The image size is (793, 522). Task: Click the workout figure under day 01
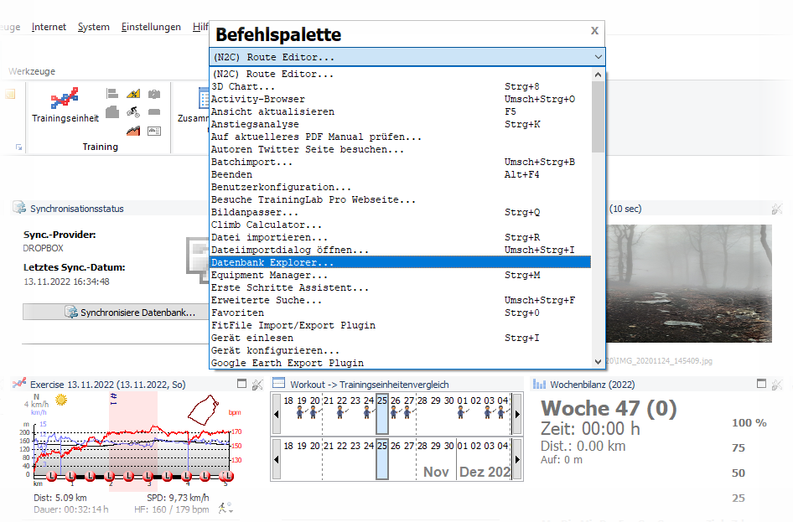(461, 413)
